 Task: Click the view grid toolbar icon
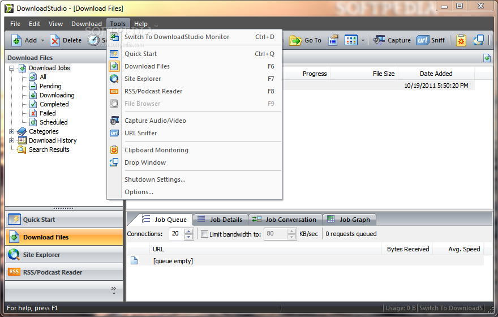tap(351, 40)
